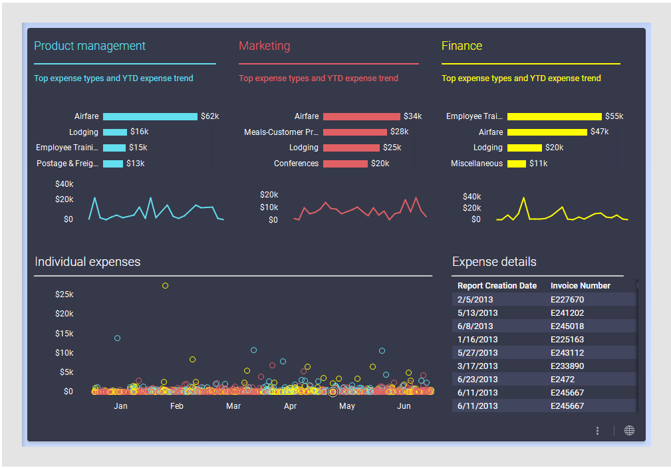Click the Product management section title
671x468 pixels.
pyautogui.click(x=90, y=46)
